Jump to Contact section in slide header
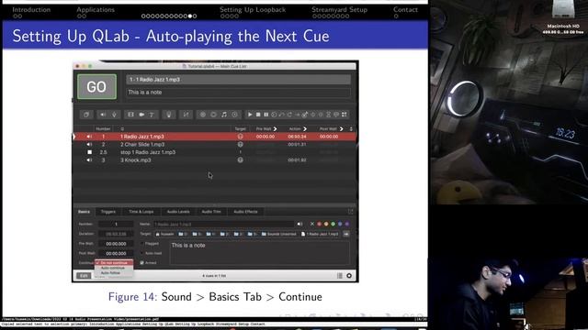Image resolution: width=588 pixels, height=330 pixels. tap(405, 10)
